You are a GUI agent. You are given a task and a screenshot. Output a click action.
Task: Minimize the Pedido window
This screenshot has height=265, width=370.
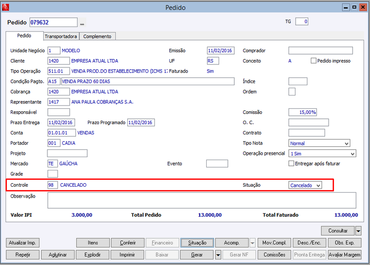pos(346,7)
